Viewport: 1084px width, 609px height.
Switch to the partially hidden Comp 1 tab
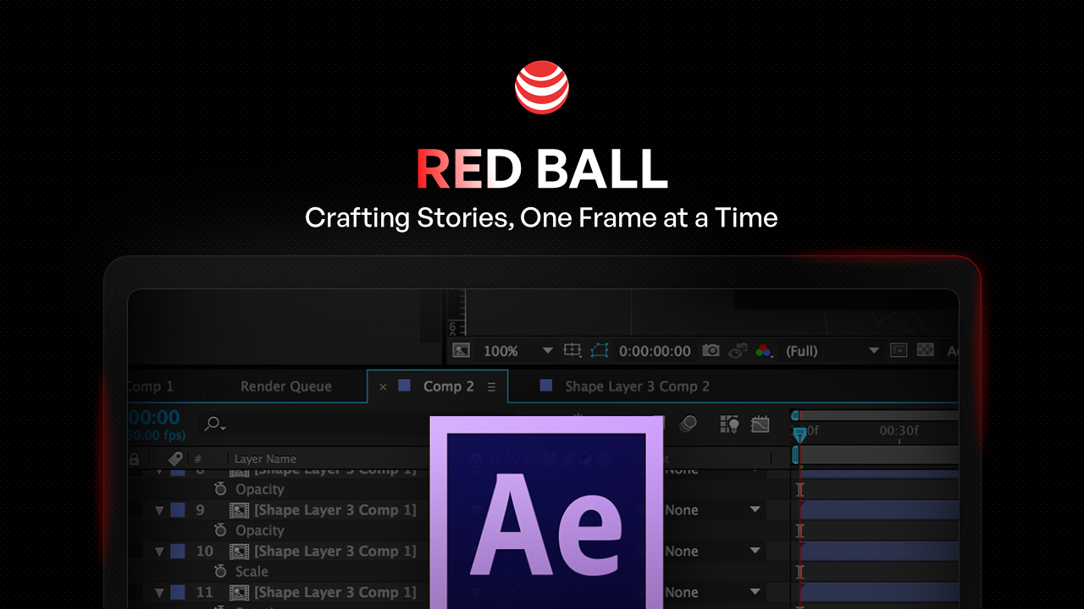pyautogui.click(x=151, y=387)
